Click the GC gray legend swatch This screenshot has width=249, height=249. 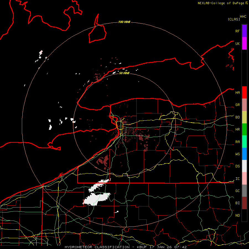(244, 191)
